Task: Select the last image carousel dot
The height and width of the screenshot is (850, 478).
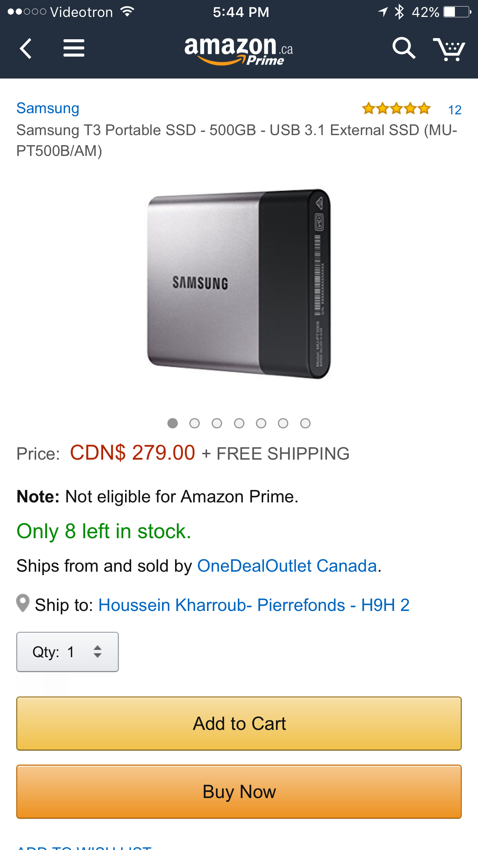Action: pos(306,423)
